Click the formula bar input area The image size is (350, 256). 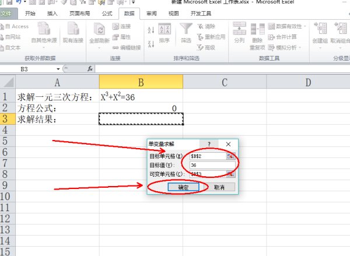tap(222, 69)
